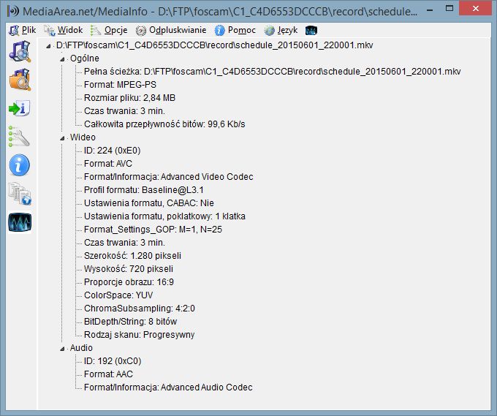
Task: Select 'Profil formatu: Baseline@L3.1' row
Action: [x=144, y=190]
